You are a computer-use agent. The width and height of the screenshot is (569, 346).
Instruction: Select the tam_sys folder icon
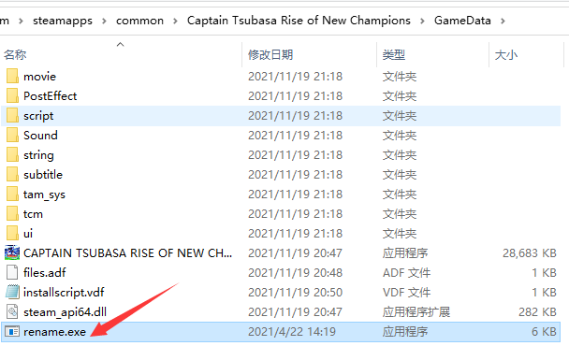tap(12, 194)
